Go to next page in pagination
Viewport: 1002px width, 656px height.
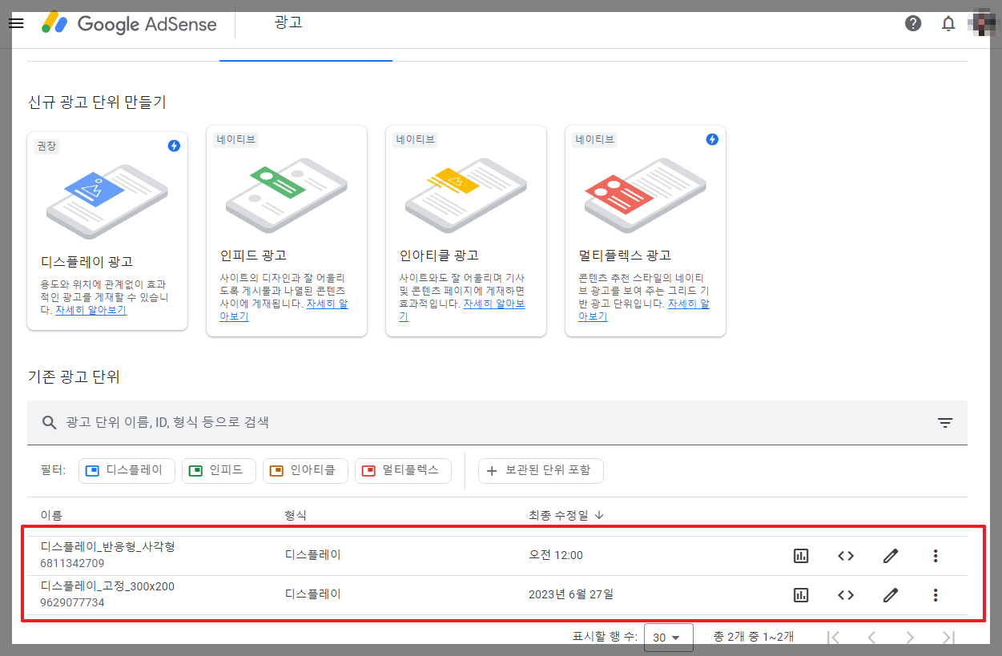909,637
